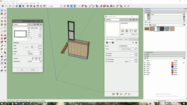Image resolution: width=187 pixels, height=105 pixels.
Task: Expand the Styles panel
Action: (x=165, y=54)
